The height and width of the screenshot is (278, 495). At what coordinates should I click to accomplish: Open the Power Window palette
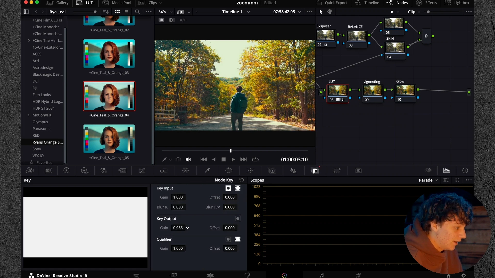click(228, 170)
